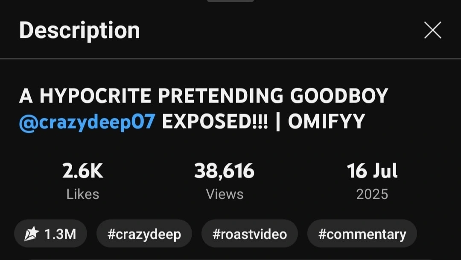Tap the 1.3M count in the first chip
This screenshot has width=461, height=260.
tap(60, 234)
